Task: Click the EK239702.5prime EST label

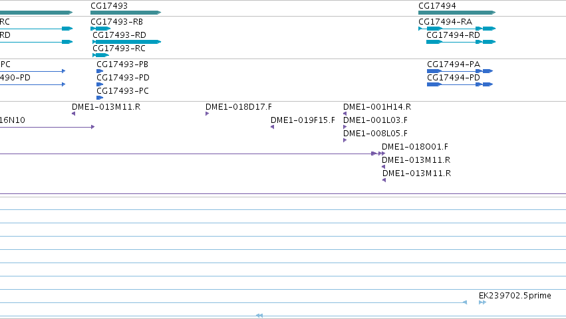Action: tap(515, 296)
